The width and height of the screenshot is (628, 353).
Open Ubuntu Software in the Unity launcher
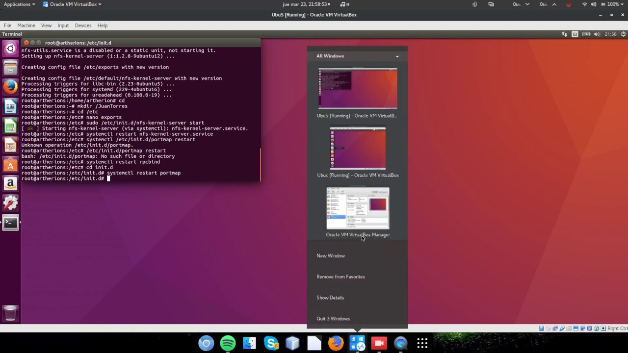click(10, 165)
